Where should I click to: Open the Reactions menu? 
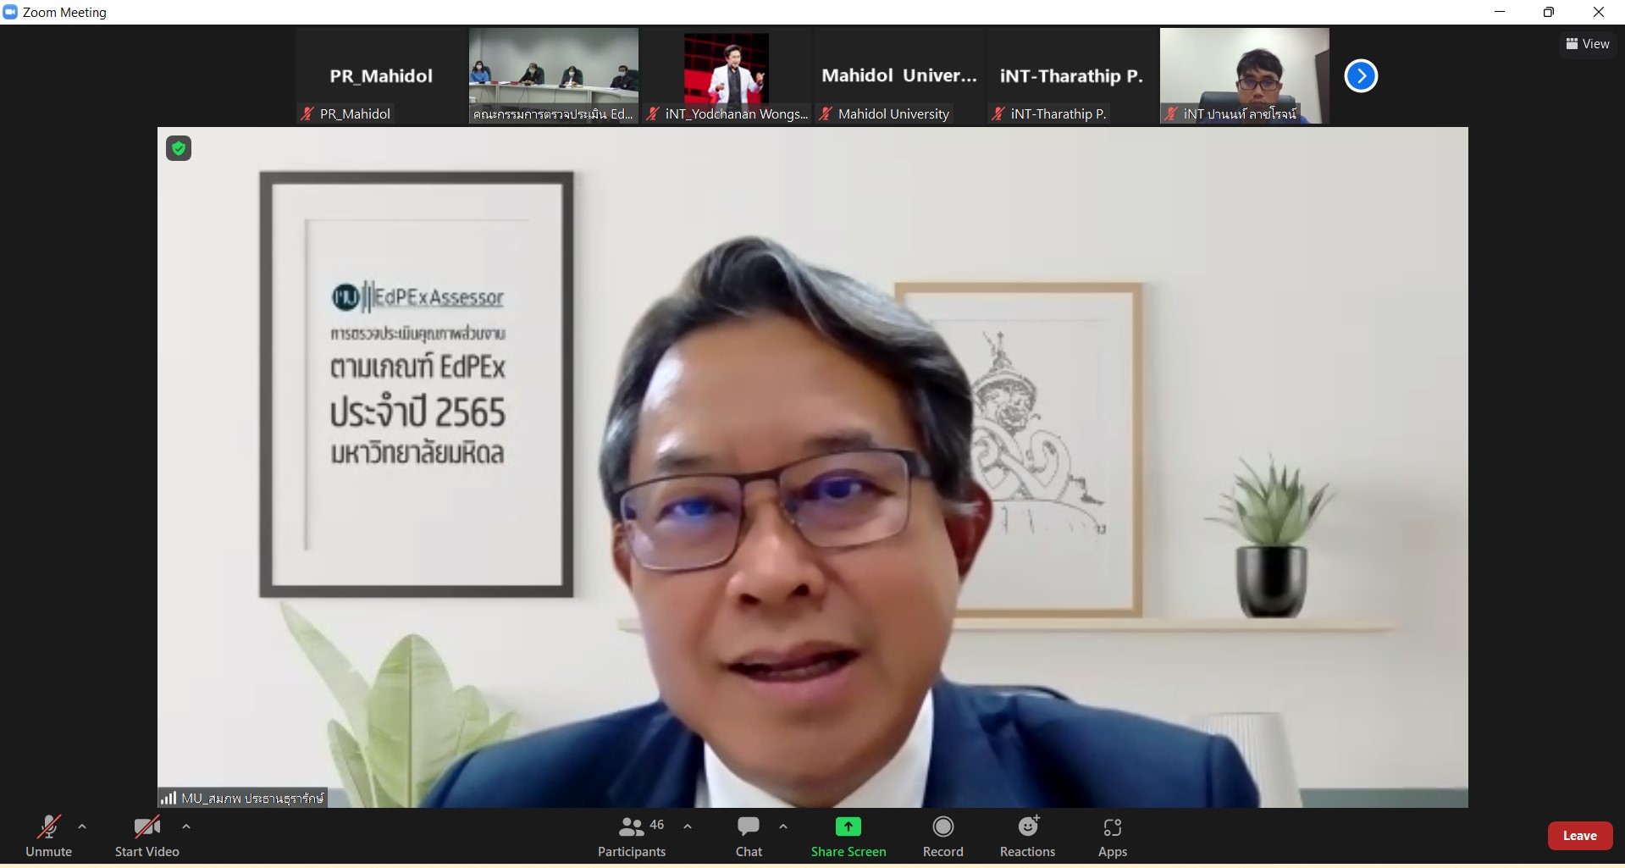(x=1027, y=835)
